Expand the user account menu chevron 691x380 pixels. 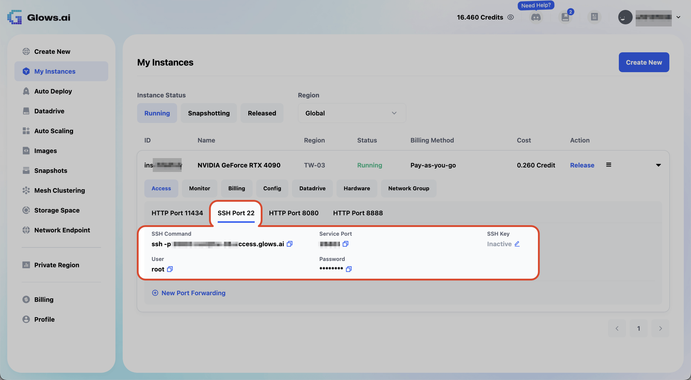[678, 17]
